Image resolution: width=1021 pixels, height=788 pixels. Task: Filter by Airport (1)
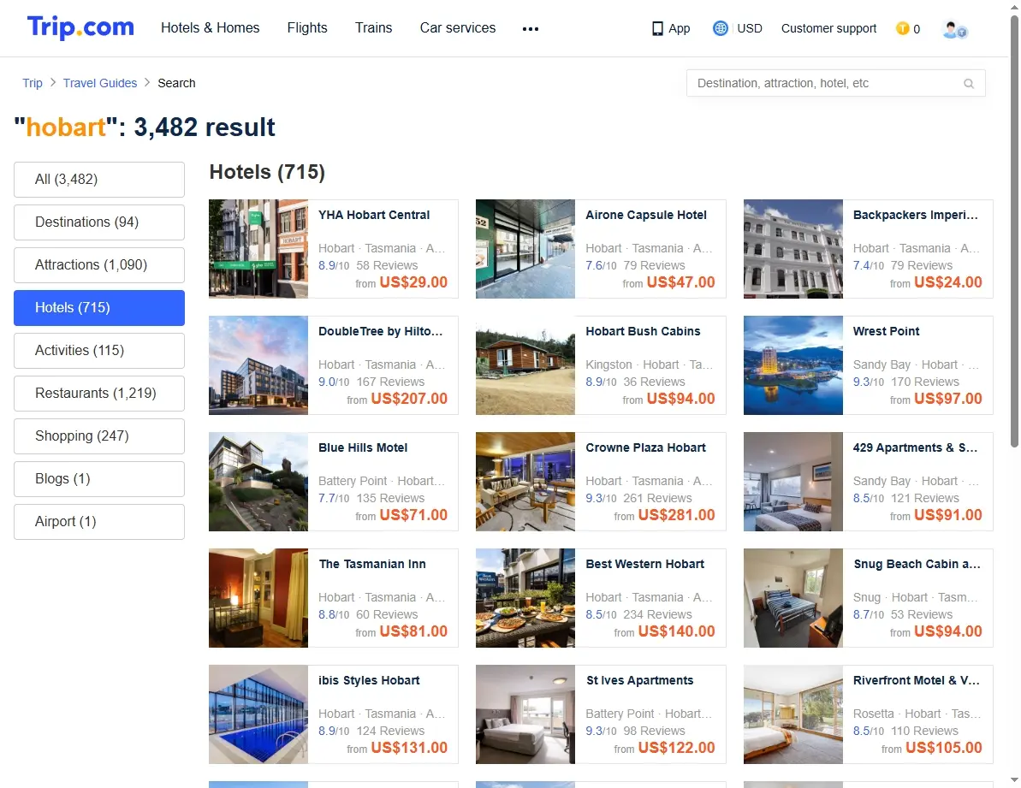(99, 522)
